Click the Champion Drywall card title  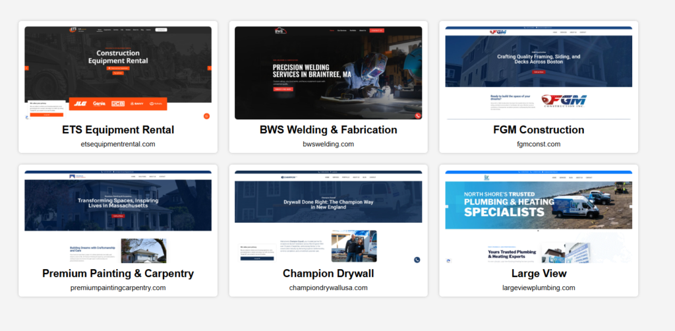328,274
